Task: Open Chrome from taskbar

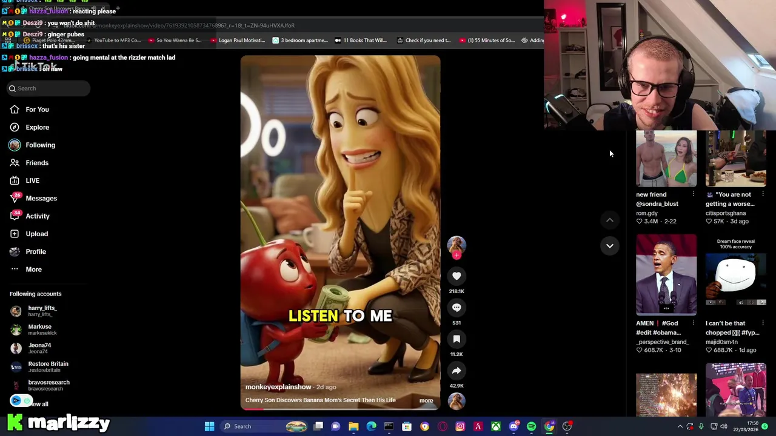Action: coord(549,426)
